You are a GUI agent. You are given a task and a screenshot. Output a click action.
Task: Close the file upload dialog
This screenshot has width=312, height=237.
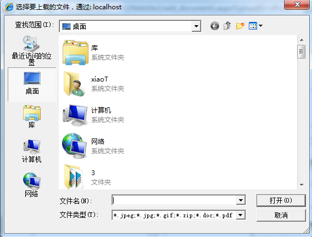pyautogui.click(x=297, y=4)
